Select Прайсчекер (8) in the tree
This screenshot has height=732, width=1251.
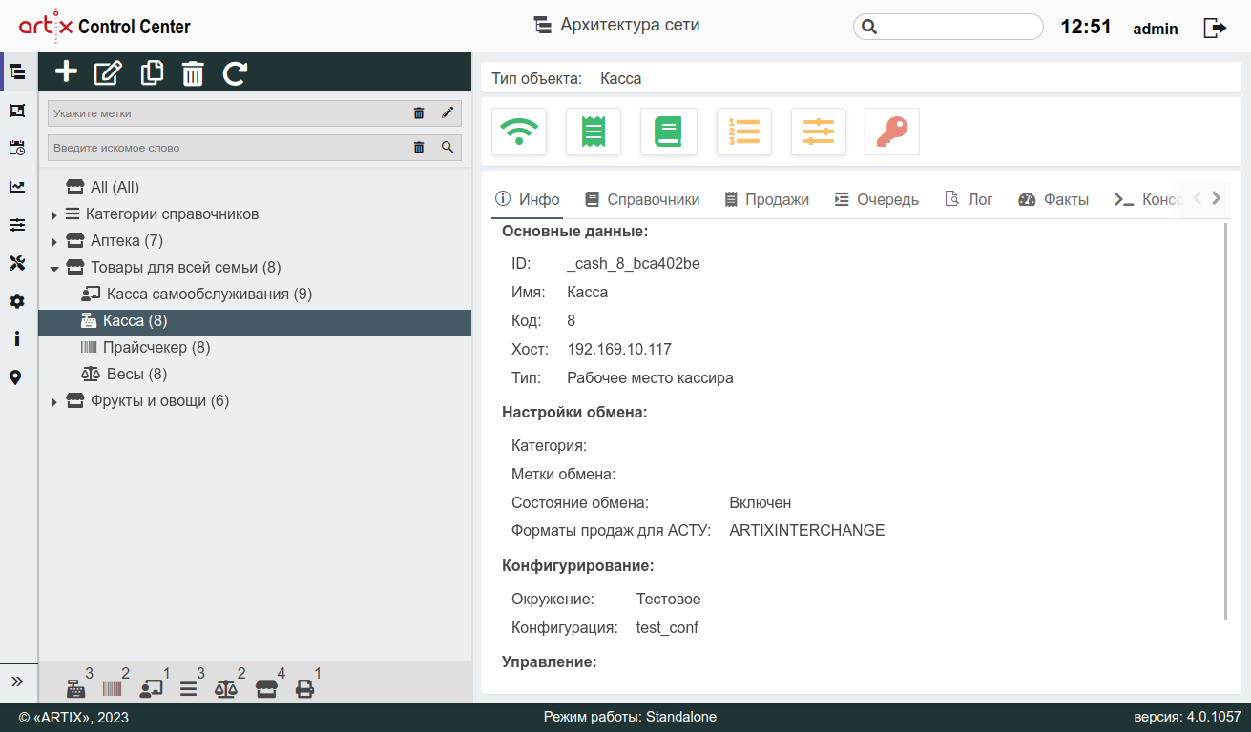click(x=156, y=348)
